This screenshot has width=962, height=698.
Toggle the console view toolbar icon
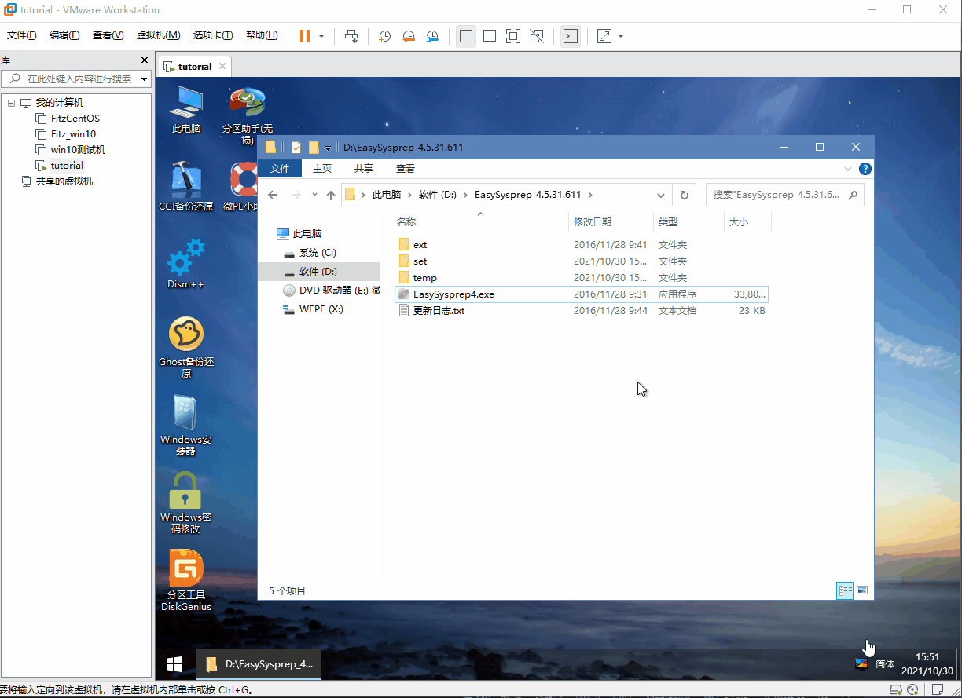[571, 36]
